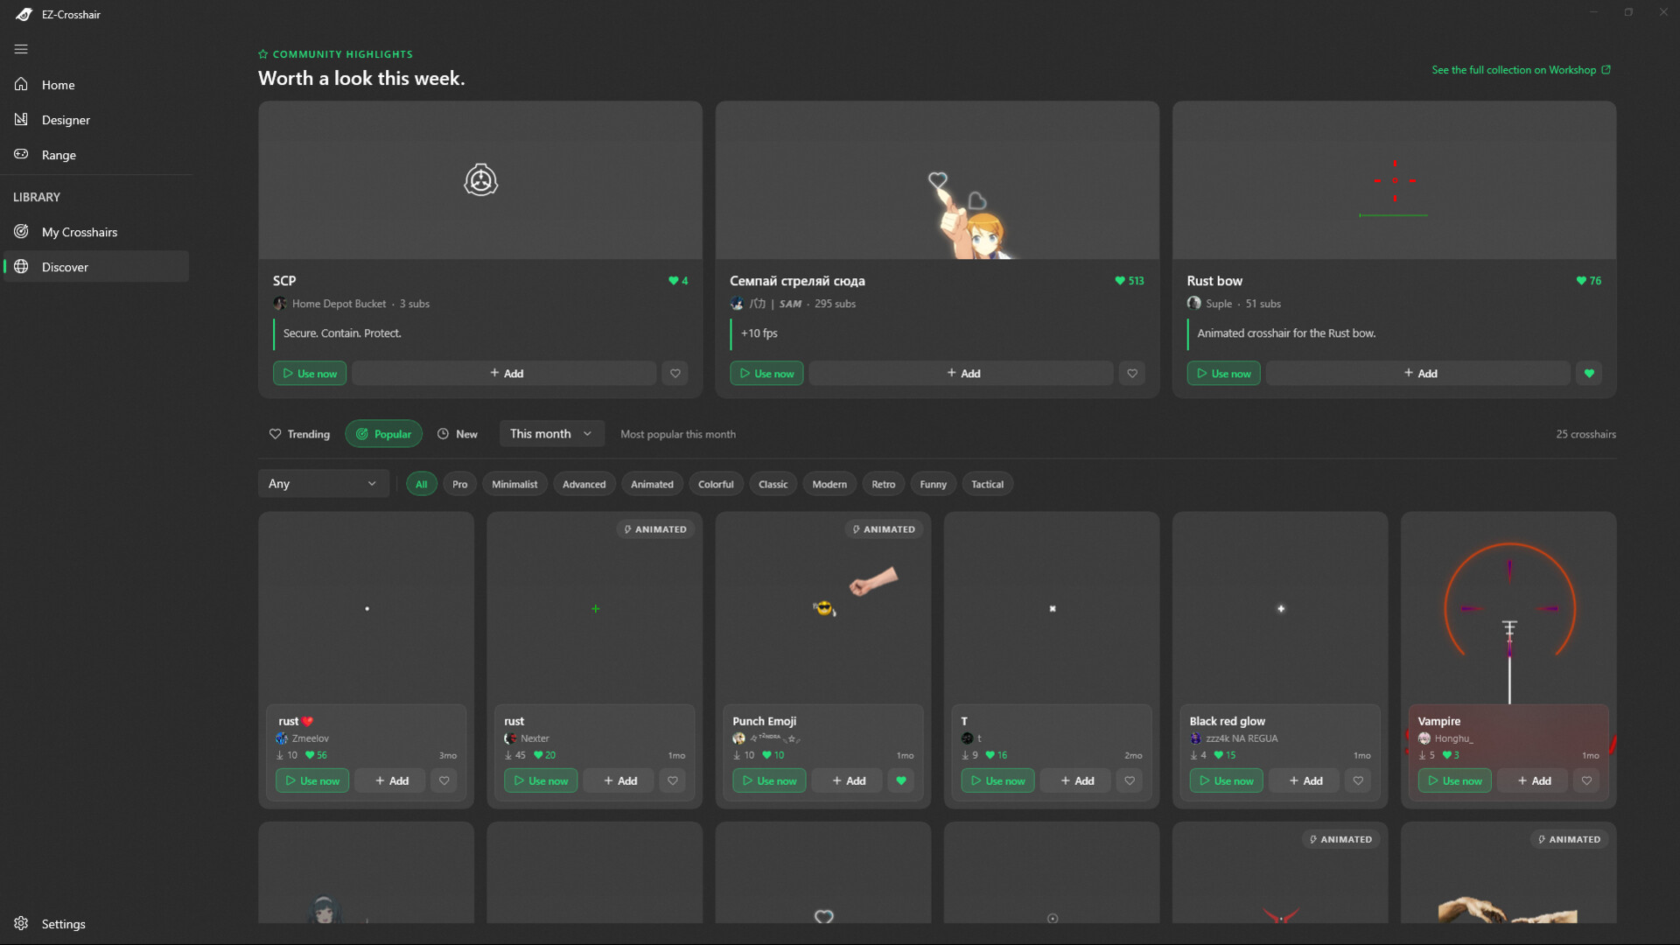Unfavorite the Rust bow crosshair
This screenshot has width=1680, height=945.
coord(1589,373)
